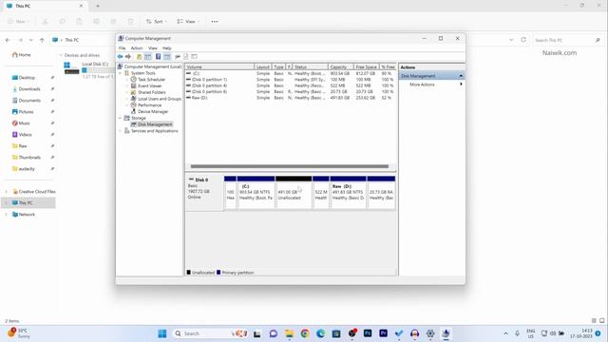Collapse the Storage tree node
This screenshot has width=608, height=342.
pyautogui.click(x=121, y=118)
